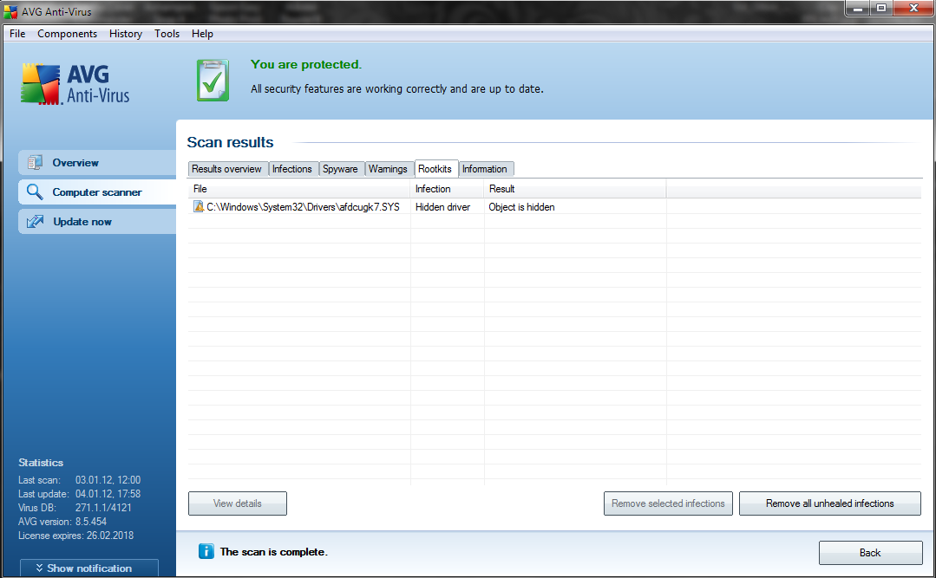Sort by the File column header
The height and width of the screenshot is (578, 936).
pyautogui.click(x=299, y=189)
